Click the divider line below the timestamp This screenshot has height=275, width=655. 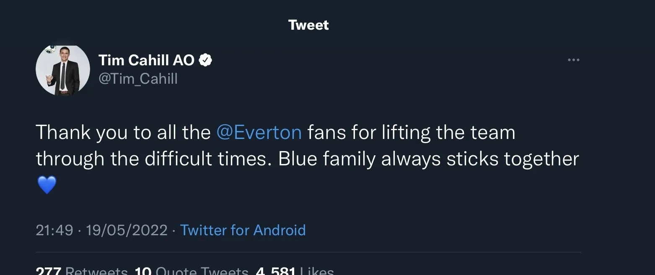point(308,252)
